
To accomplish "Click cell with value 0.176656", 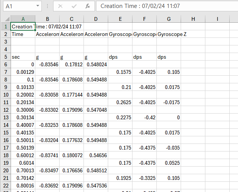I will (72, 170).
